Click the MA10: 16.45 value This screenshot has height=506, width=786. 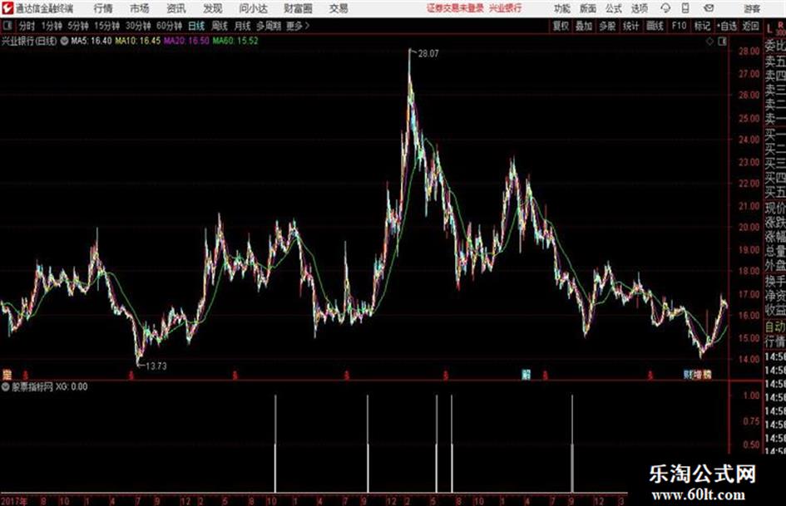pos(138,41)
